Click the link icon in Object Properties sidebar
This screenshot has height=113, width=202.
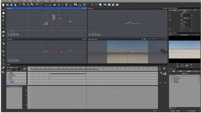pos(170,20)
